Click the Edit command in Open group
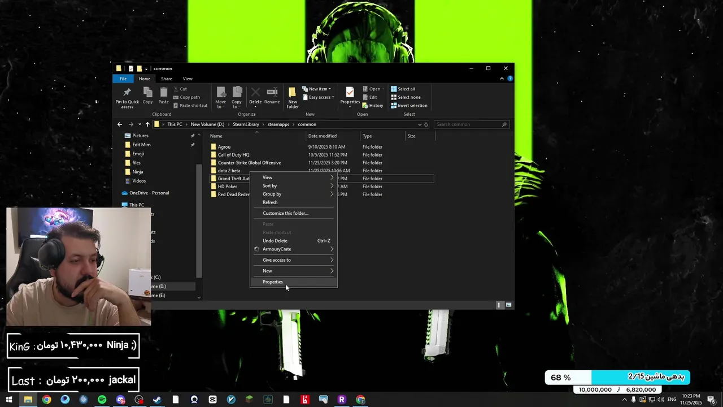 370,97
